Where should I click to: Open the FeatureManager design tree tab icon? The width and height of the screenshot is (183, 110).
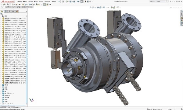(2, 12)
